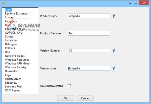Click the wrench icon beside Product Name
The width and height of the screenshot is (151, 104).
click(x=114, y=16)
